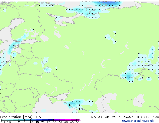
Task: Click the weatheronline.co.uk copyright link
Action: (138, 121)
